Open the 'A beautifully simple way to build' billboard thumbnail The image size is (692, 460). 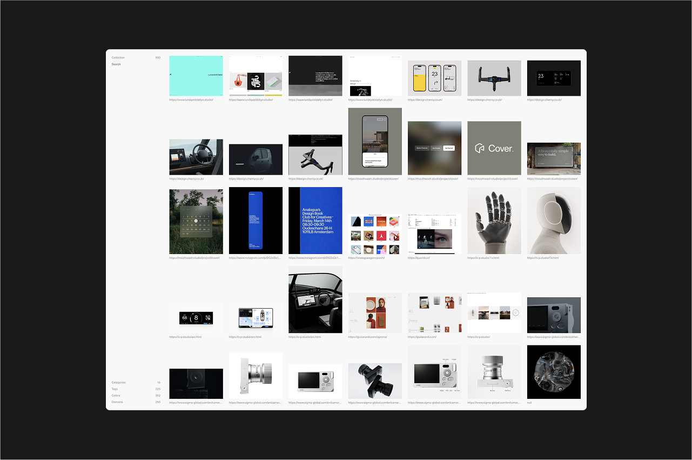(x=554, y=159)
